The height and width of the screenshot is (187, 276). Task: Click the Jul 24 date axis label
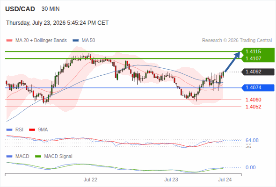[x=225, y=180]
